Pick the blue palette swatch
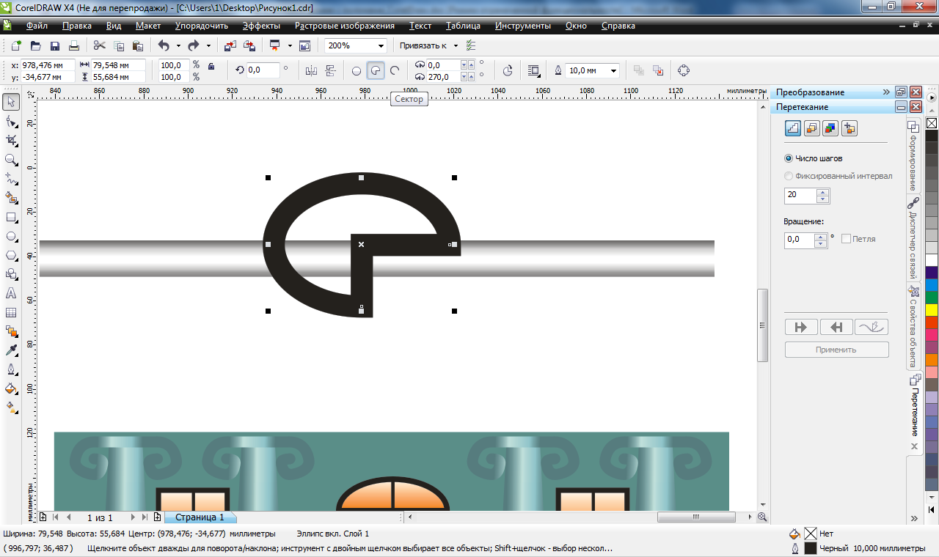 tap(932, 284)
